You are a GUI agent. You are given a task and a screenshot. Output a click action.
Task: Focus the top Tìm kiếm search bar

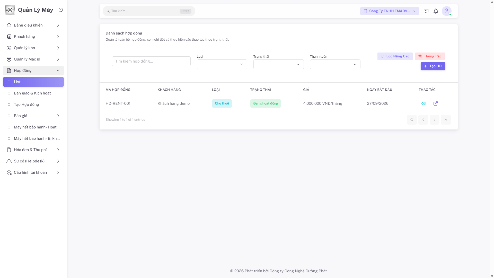(149, 11)
